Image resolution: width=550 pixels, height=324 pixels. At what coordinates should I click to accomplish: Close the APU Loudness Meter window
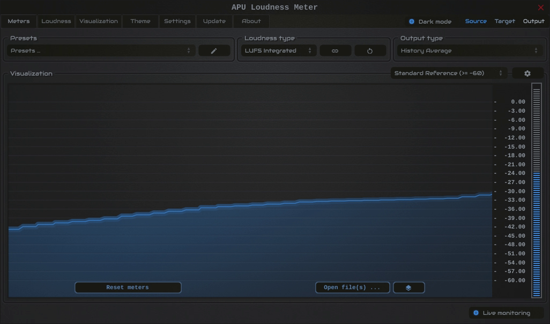(x=540, y=8)
